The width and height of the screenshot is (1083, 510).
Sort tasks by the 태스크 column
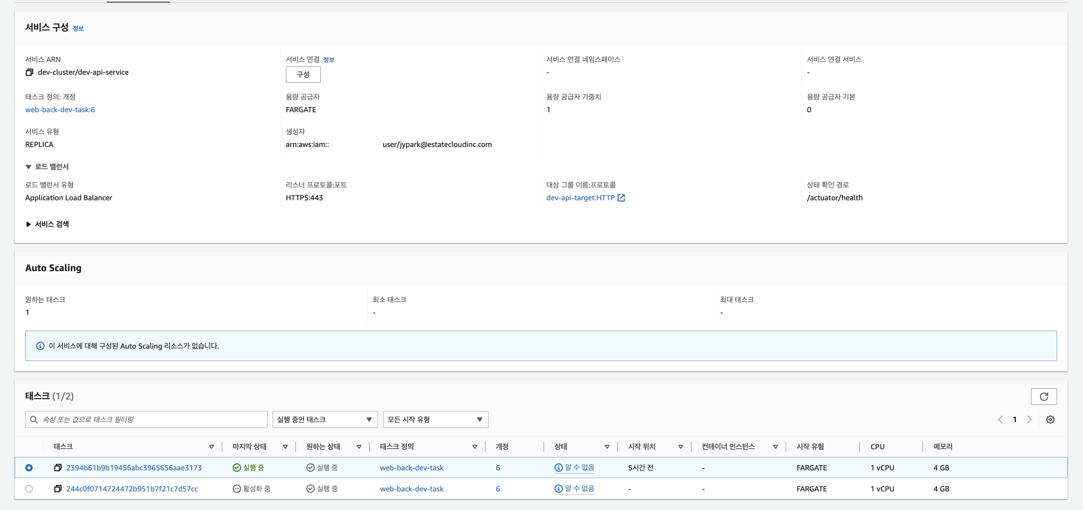coord(212,447)
